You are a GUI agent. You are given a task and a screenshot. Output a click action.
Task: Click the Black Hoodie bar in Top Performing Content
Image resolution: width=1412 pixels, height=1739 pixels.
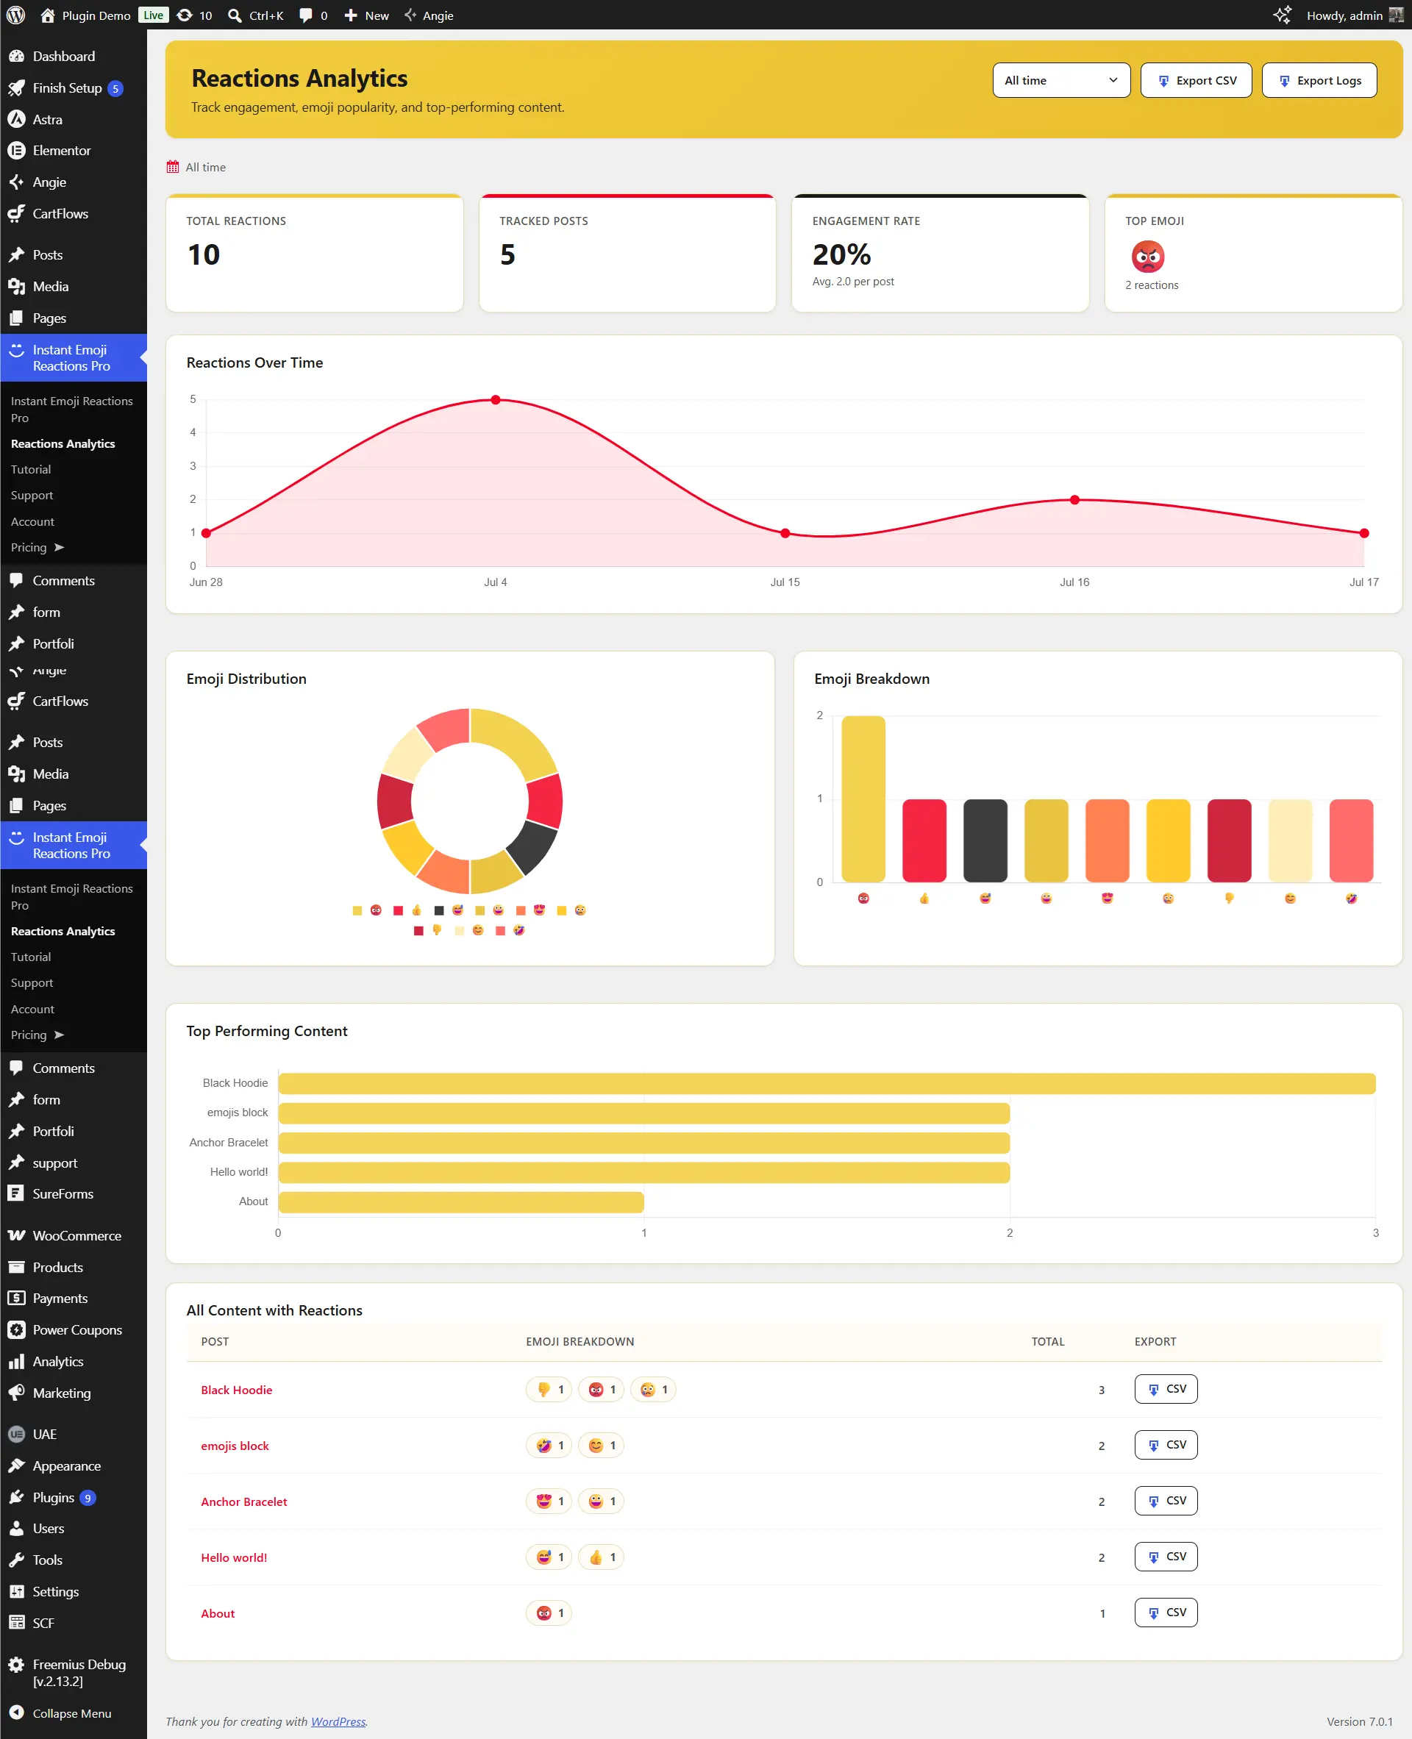pos(827,1083)
